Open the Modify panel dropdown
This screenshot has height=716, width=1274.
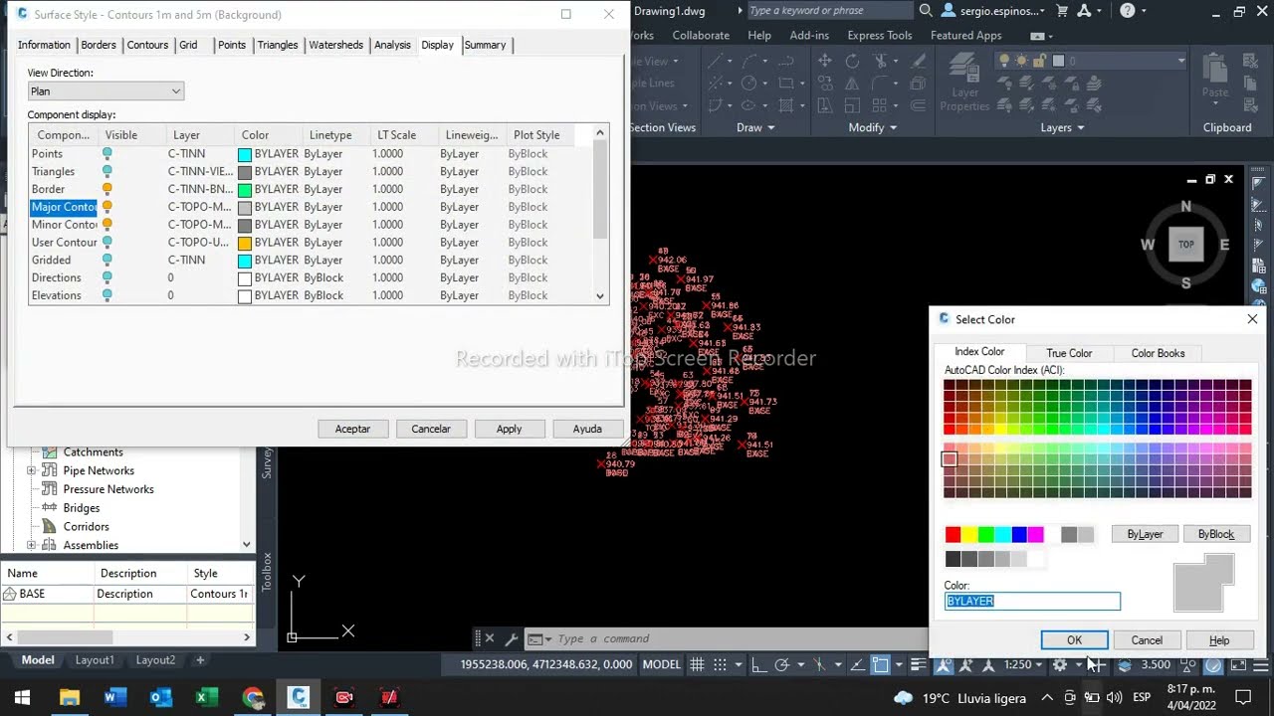(873, 127)
